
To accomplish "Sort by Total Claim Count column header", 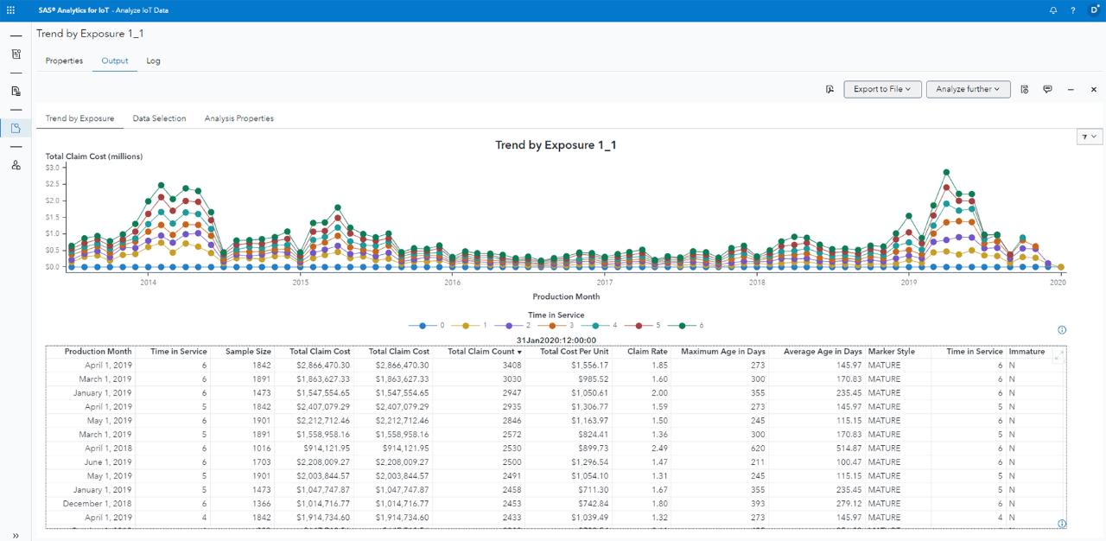I will [x=484, y=352].
